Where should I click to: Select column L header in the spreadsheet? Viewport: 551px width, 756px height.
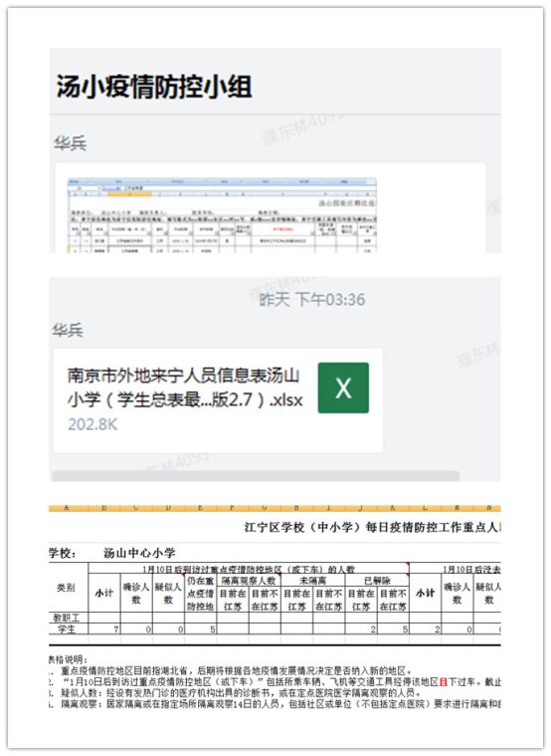click(x=425, y=508)
